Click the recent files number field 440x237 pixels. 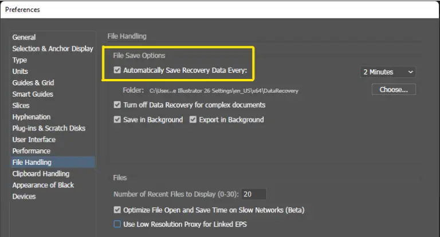click(x=254, y=194)
